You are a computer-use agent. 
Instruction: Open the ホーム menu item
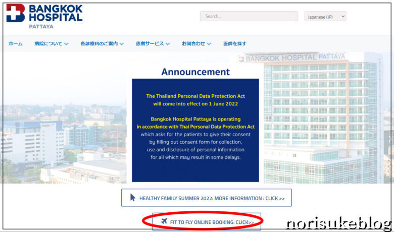click(15, 44)
